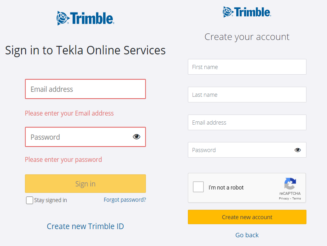Enable the Stay signed in checkbox
The height and width of the screenshot is (246, 327).
coord(29,201)
